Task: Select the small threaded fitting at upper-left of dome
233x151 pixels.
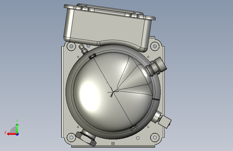Action: point(83,49)
